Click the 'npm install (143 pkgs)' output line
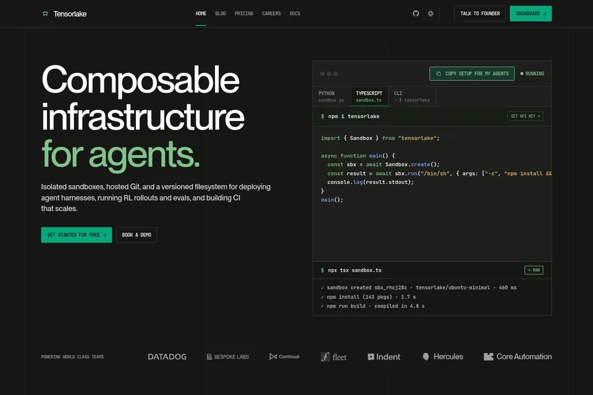593x395 pixels. [x=368, y=297]
